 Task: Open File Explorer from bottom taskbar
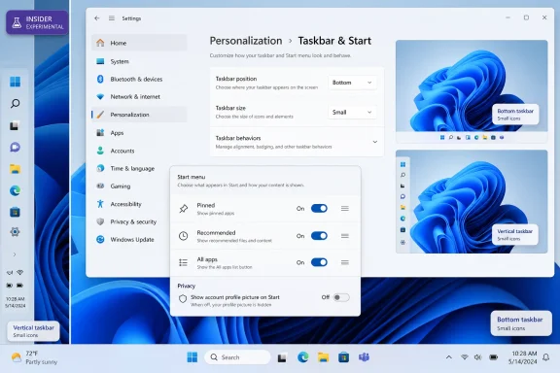coord(323,357)
